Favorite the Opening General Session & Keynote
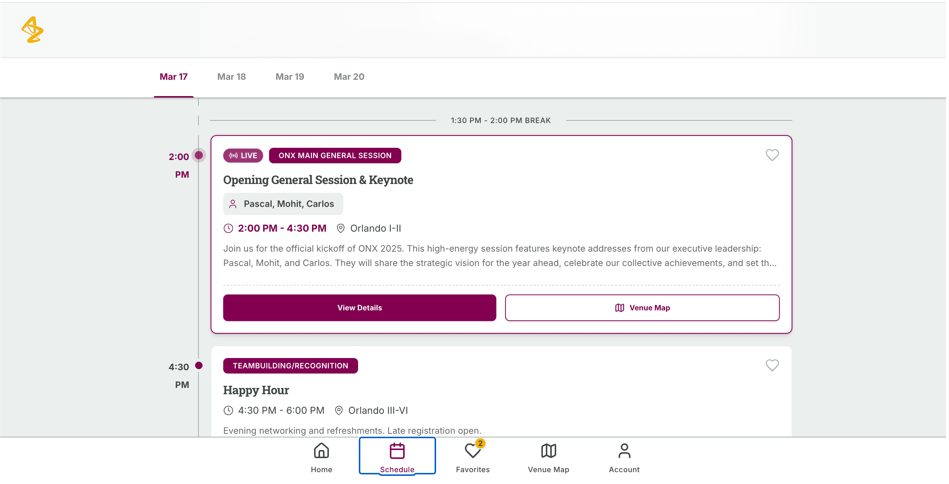 pyautogui.click(x=772, y=155)
